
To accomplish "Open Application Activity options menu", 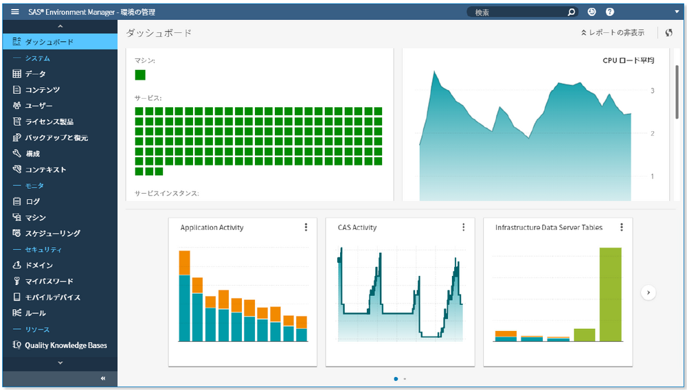I will click(306, 227).
